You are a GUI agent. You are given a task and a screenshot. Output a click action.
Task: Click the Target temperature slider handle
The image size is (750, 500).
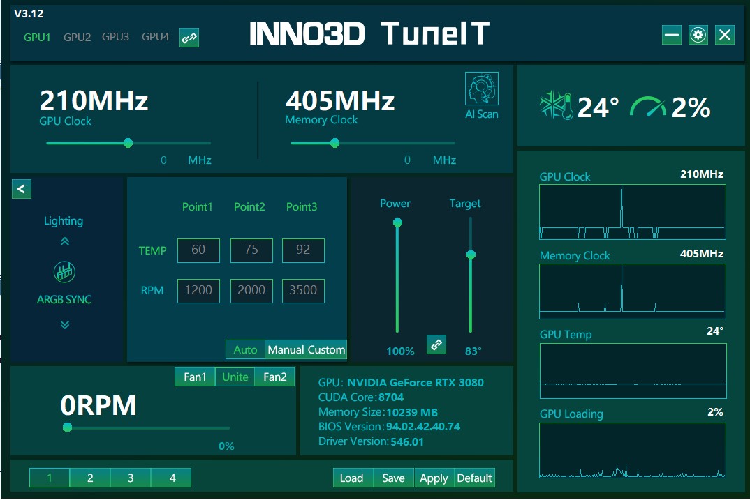[x=471, y=255]
